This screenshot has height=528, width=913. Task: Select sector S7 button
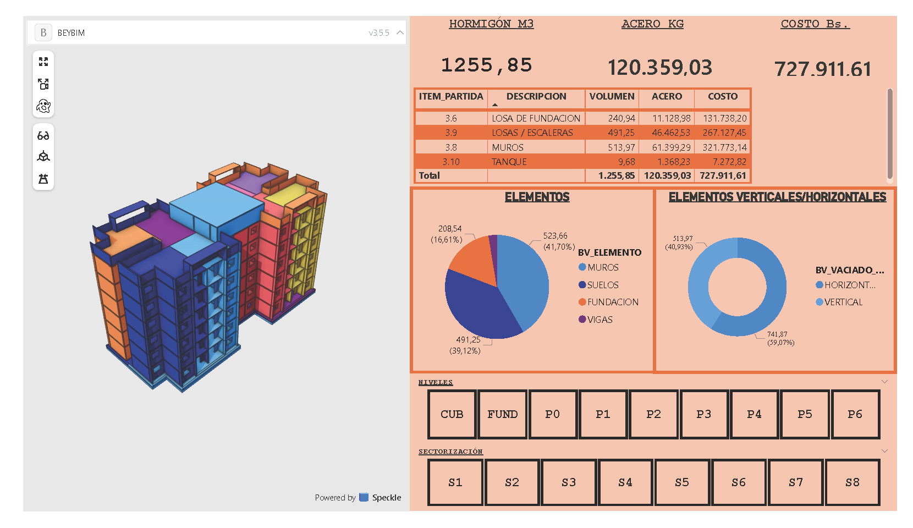pyautogui.click(x=796, y=482)
